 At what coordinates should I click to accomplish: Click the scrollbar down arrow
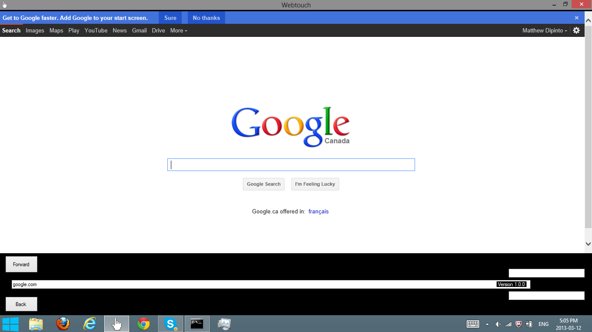589,244
